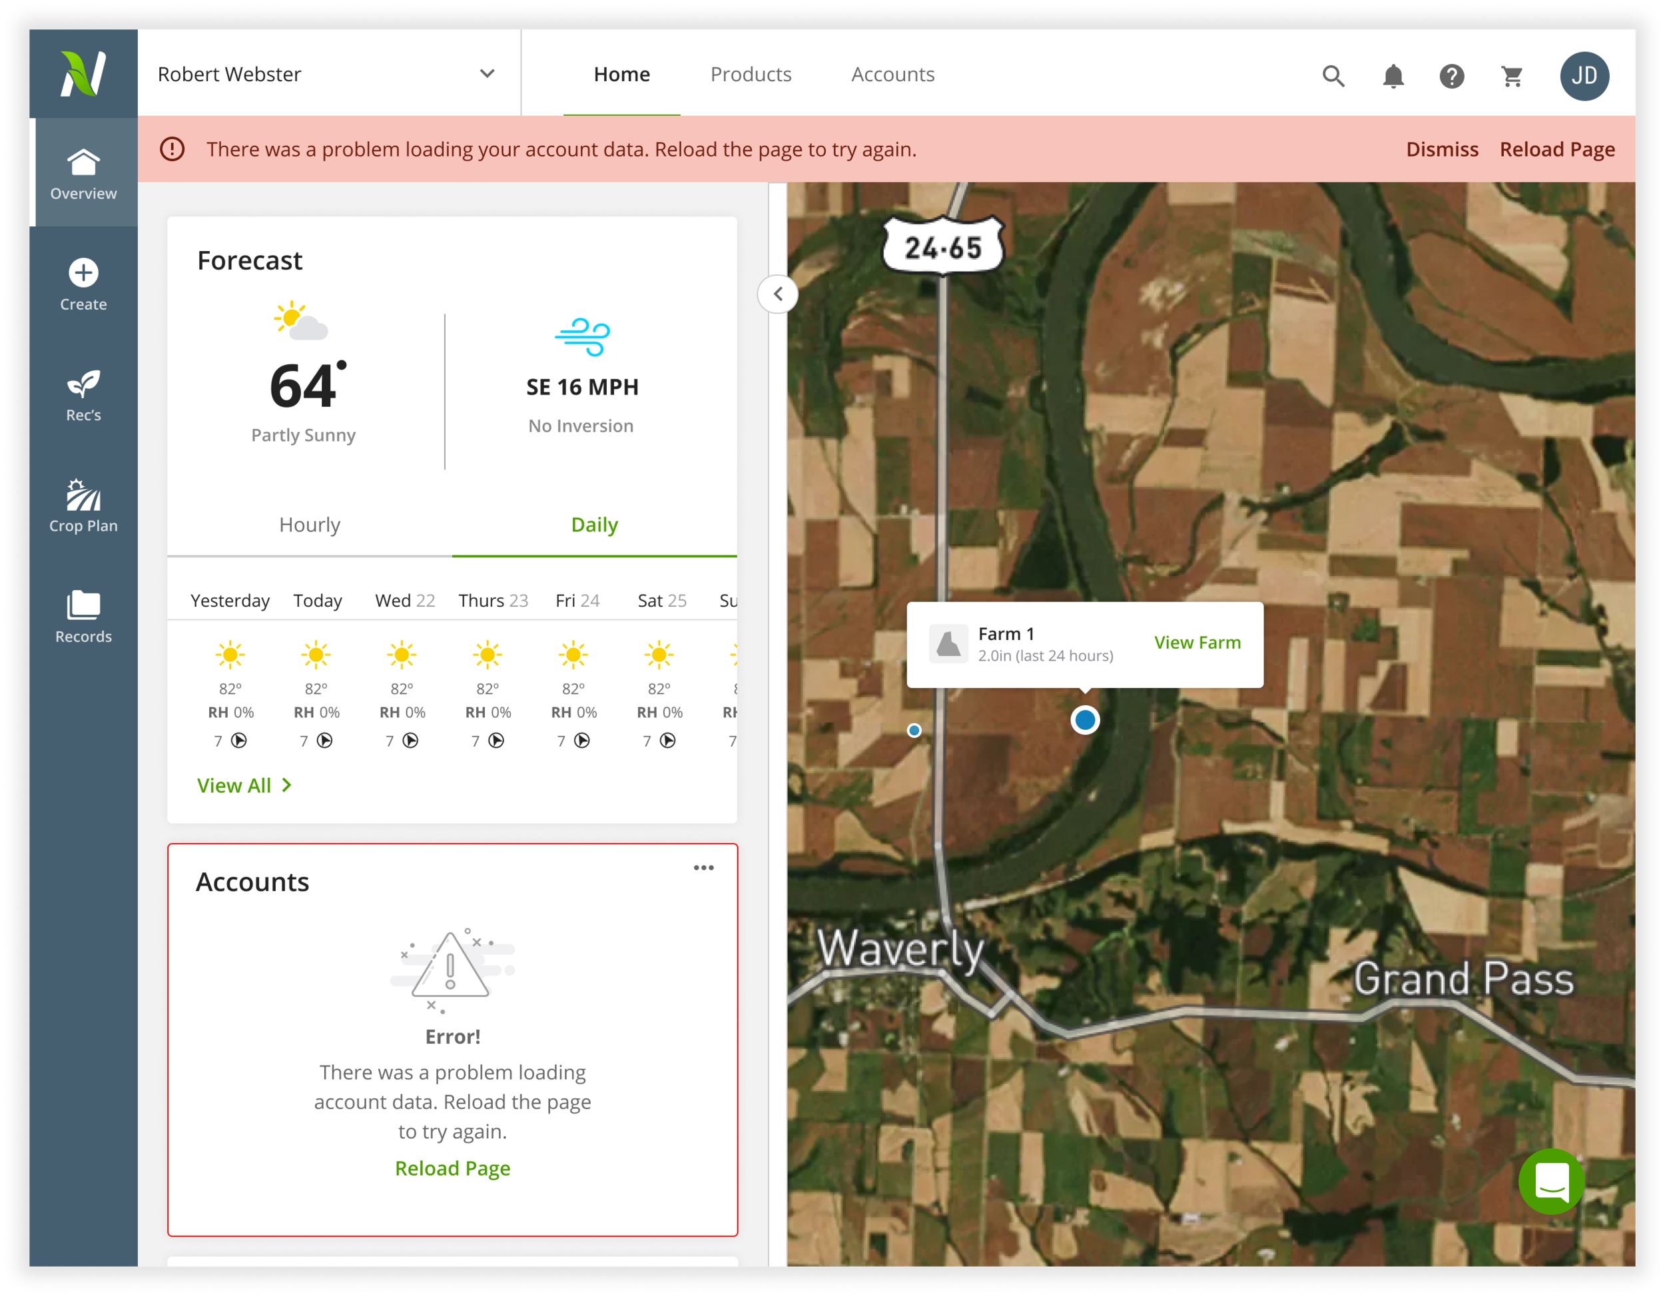This screenshot has width=1665, height=1296.
Task: Open the Create sidebar item
Action: point(83,284)
